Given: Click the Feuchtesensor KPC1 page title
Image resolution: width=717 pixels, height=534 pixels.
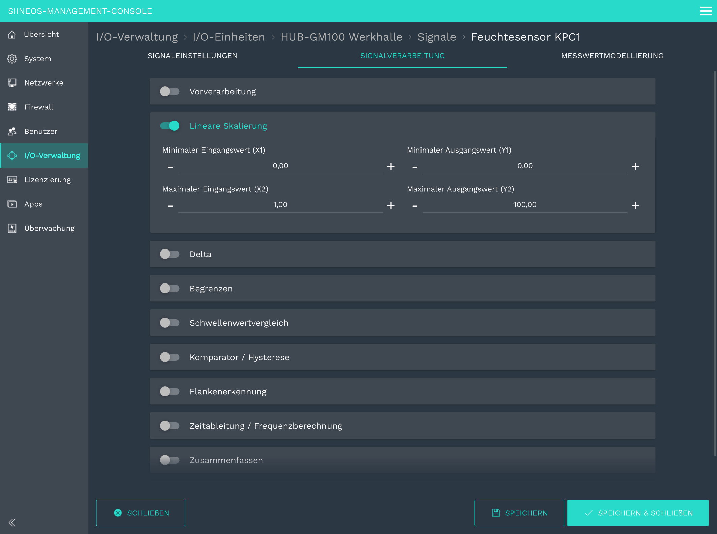Looking at the screenshot, I should 526,37.
